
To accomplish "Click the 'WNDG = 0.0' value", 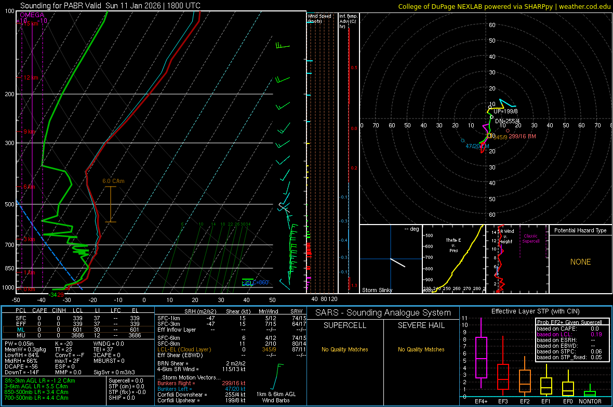I will pyautogui.click(x=109, y=344).
